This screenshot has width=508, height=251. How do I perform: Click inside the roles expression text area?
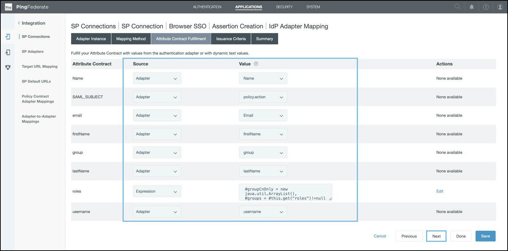[x=285, y=192]
